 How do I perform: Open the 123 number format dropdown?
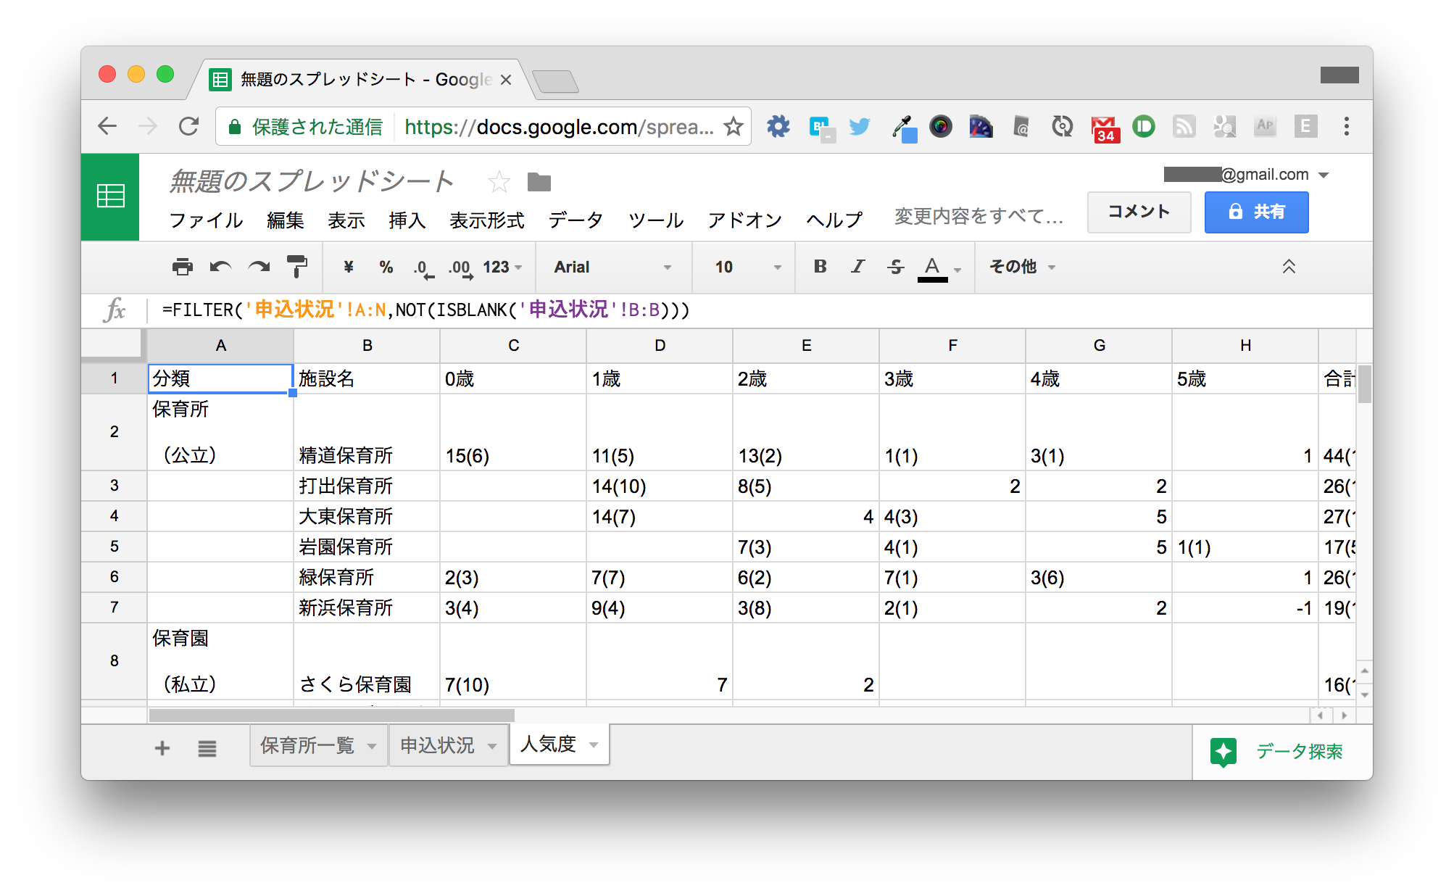[502, 267]
